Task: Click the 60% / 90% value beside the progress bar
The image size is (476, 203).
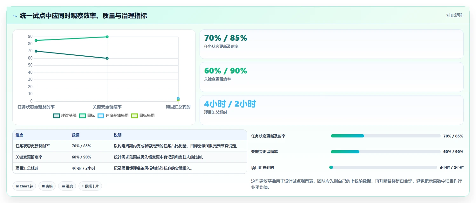Action: (x=453, y=152)
